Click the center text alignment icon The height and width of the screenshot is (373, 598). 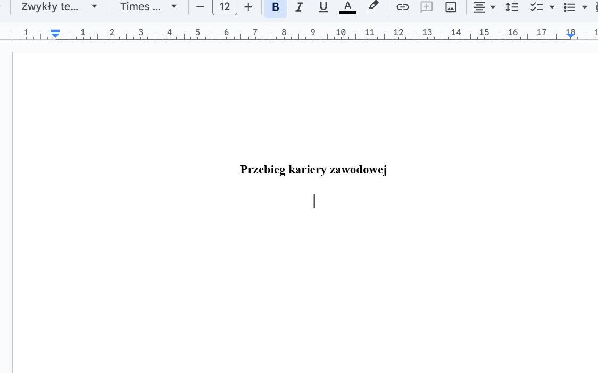click(479, 7)
